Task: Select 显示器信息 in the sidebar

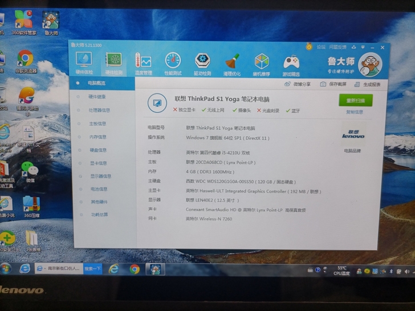Action: [x=100, y=176]
